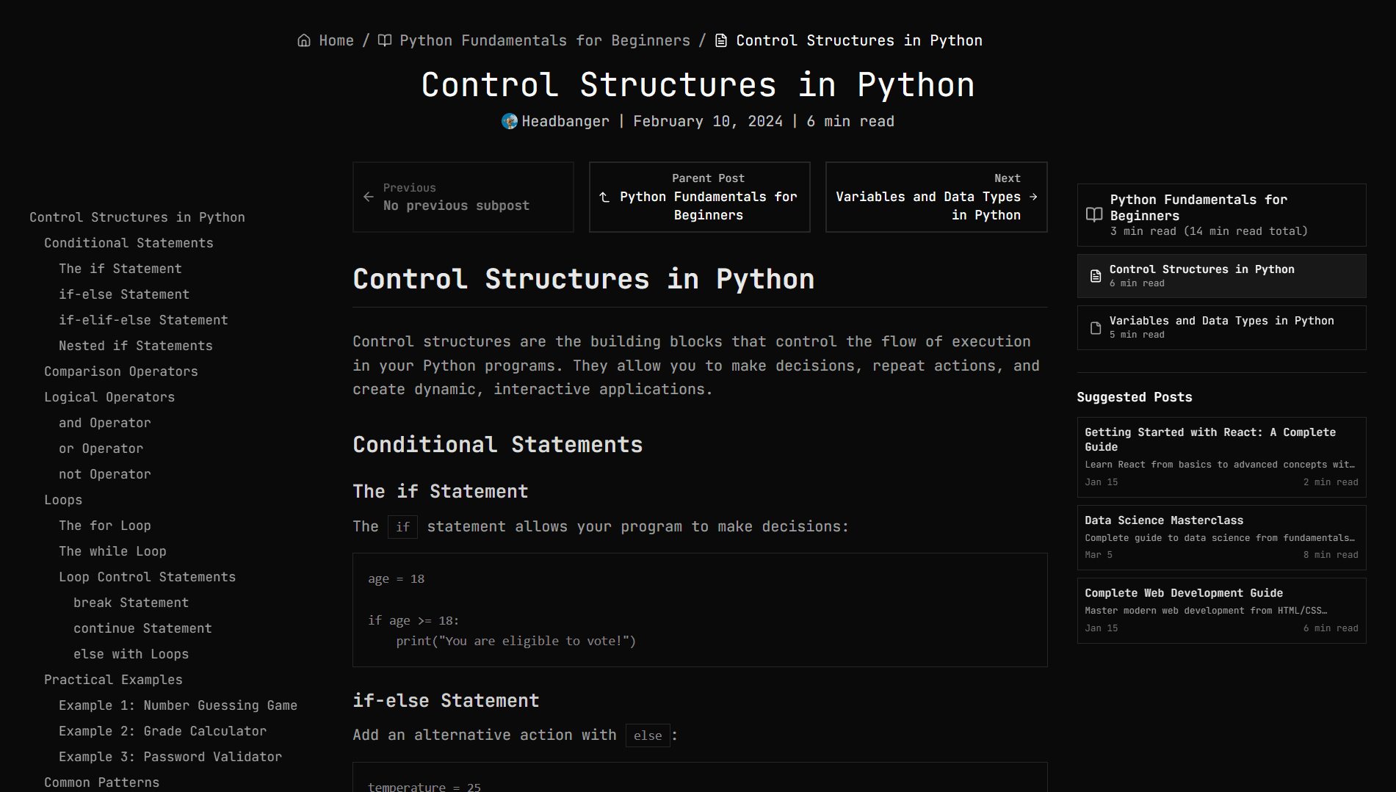Jump to Loop Control Statements section
1396x792 pixels.
(147, 577)
